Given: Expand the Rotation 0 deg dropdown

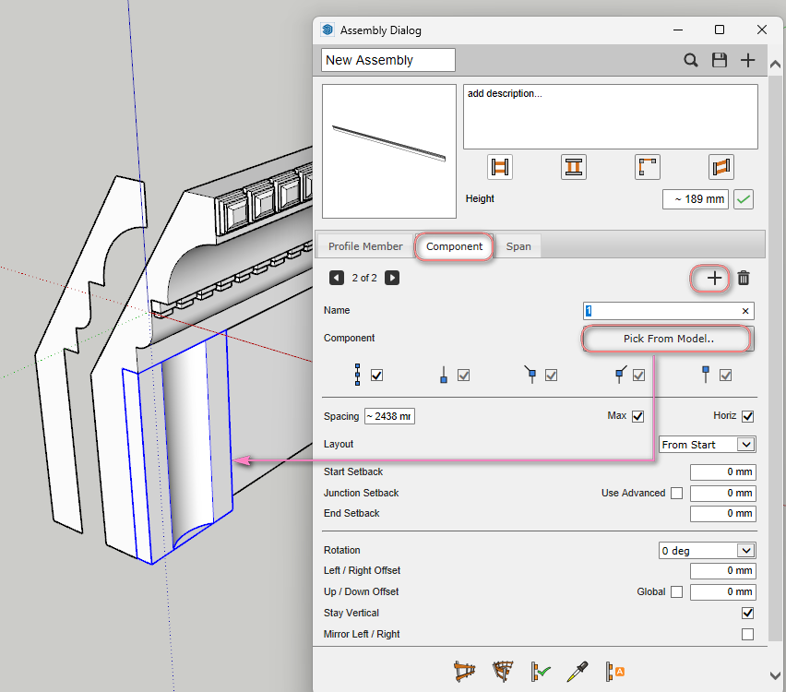Looking at the screenshot, I should (708, 551).
